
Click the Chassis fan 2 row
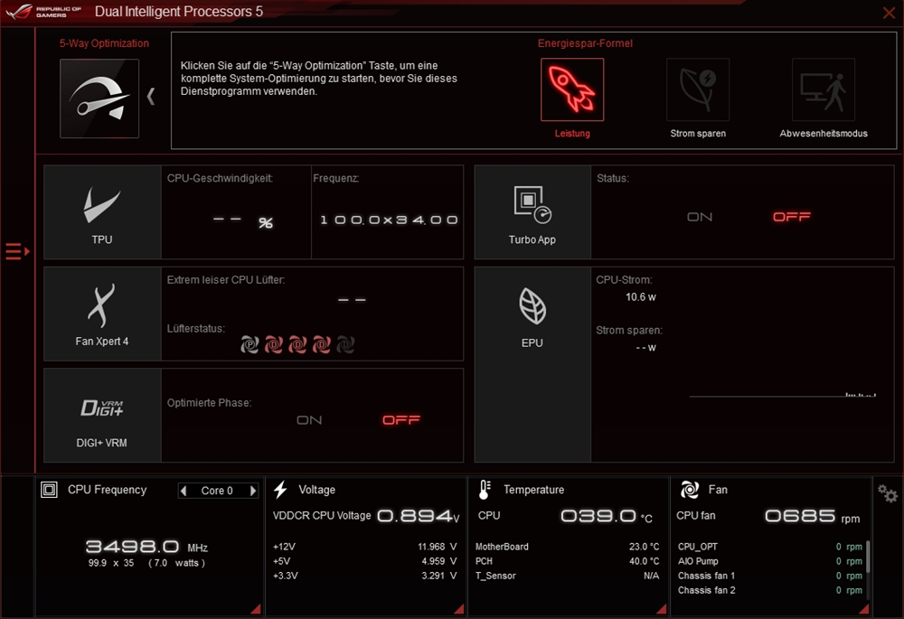(x=769, y=589)
